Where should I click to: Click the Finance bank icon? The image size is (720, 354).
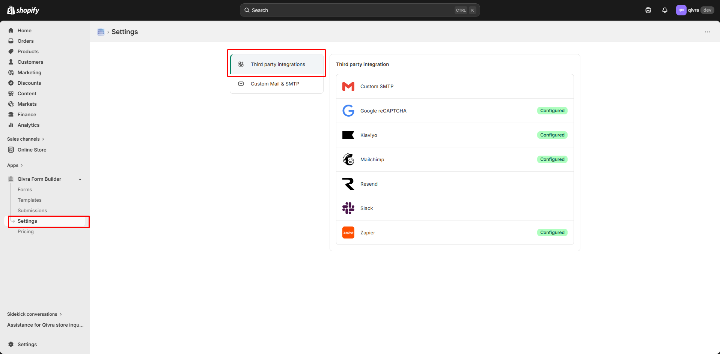[x=11, y=114]
